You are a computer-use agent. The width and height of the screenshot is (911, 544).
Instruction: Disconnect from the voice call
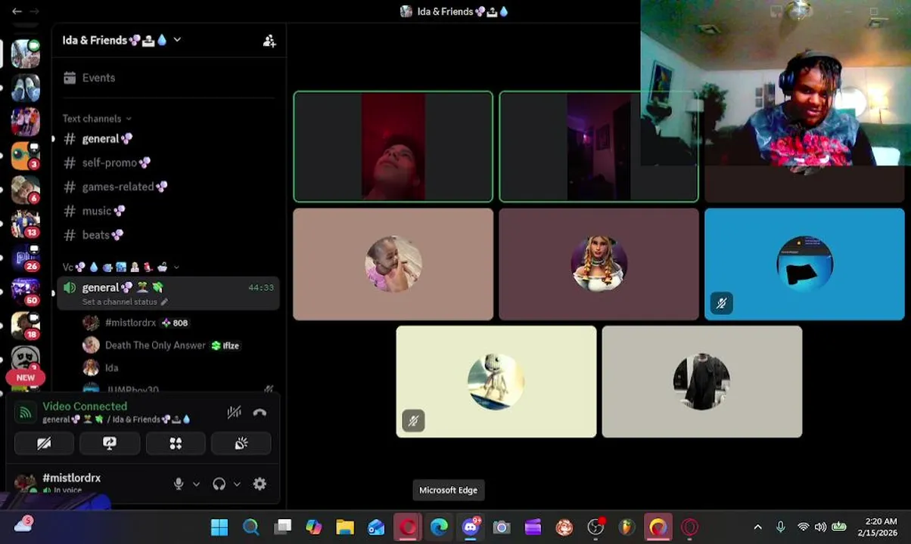pos(260,413)
